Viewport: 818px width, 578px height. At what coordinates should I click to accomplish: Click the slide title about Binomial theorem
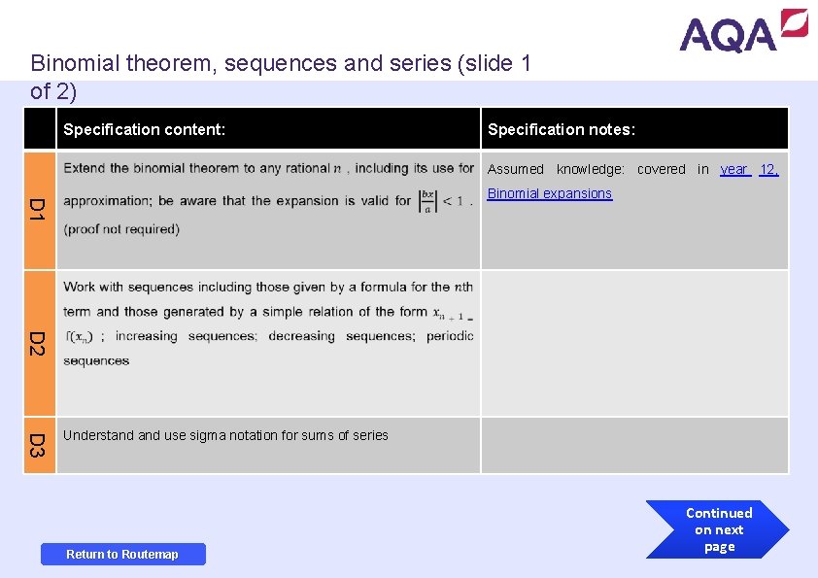[281, 78]
